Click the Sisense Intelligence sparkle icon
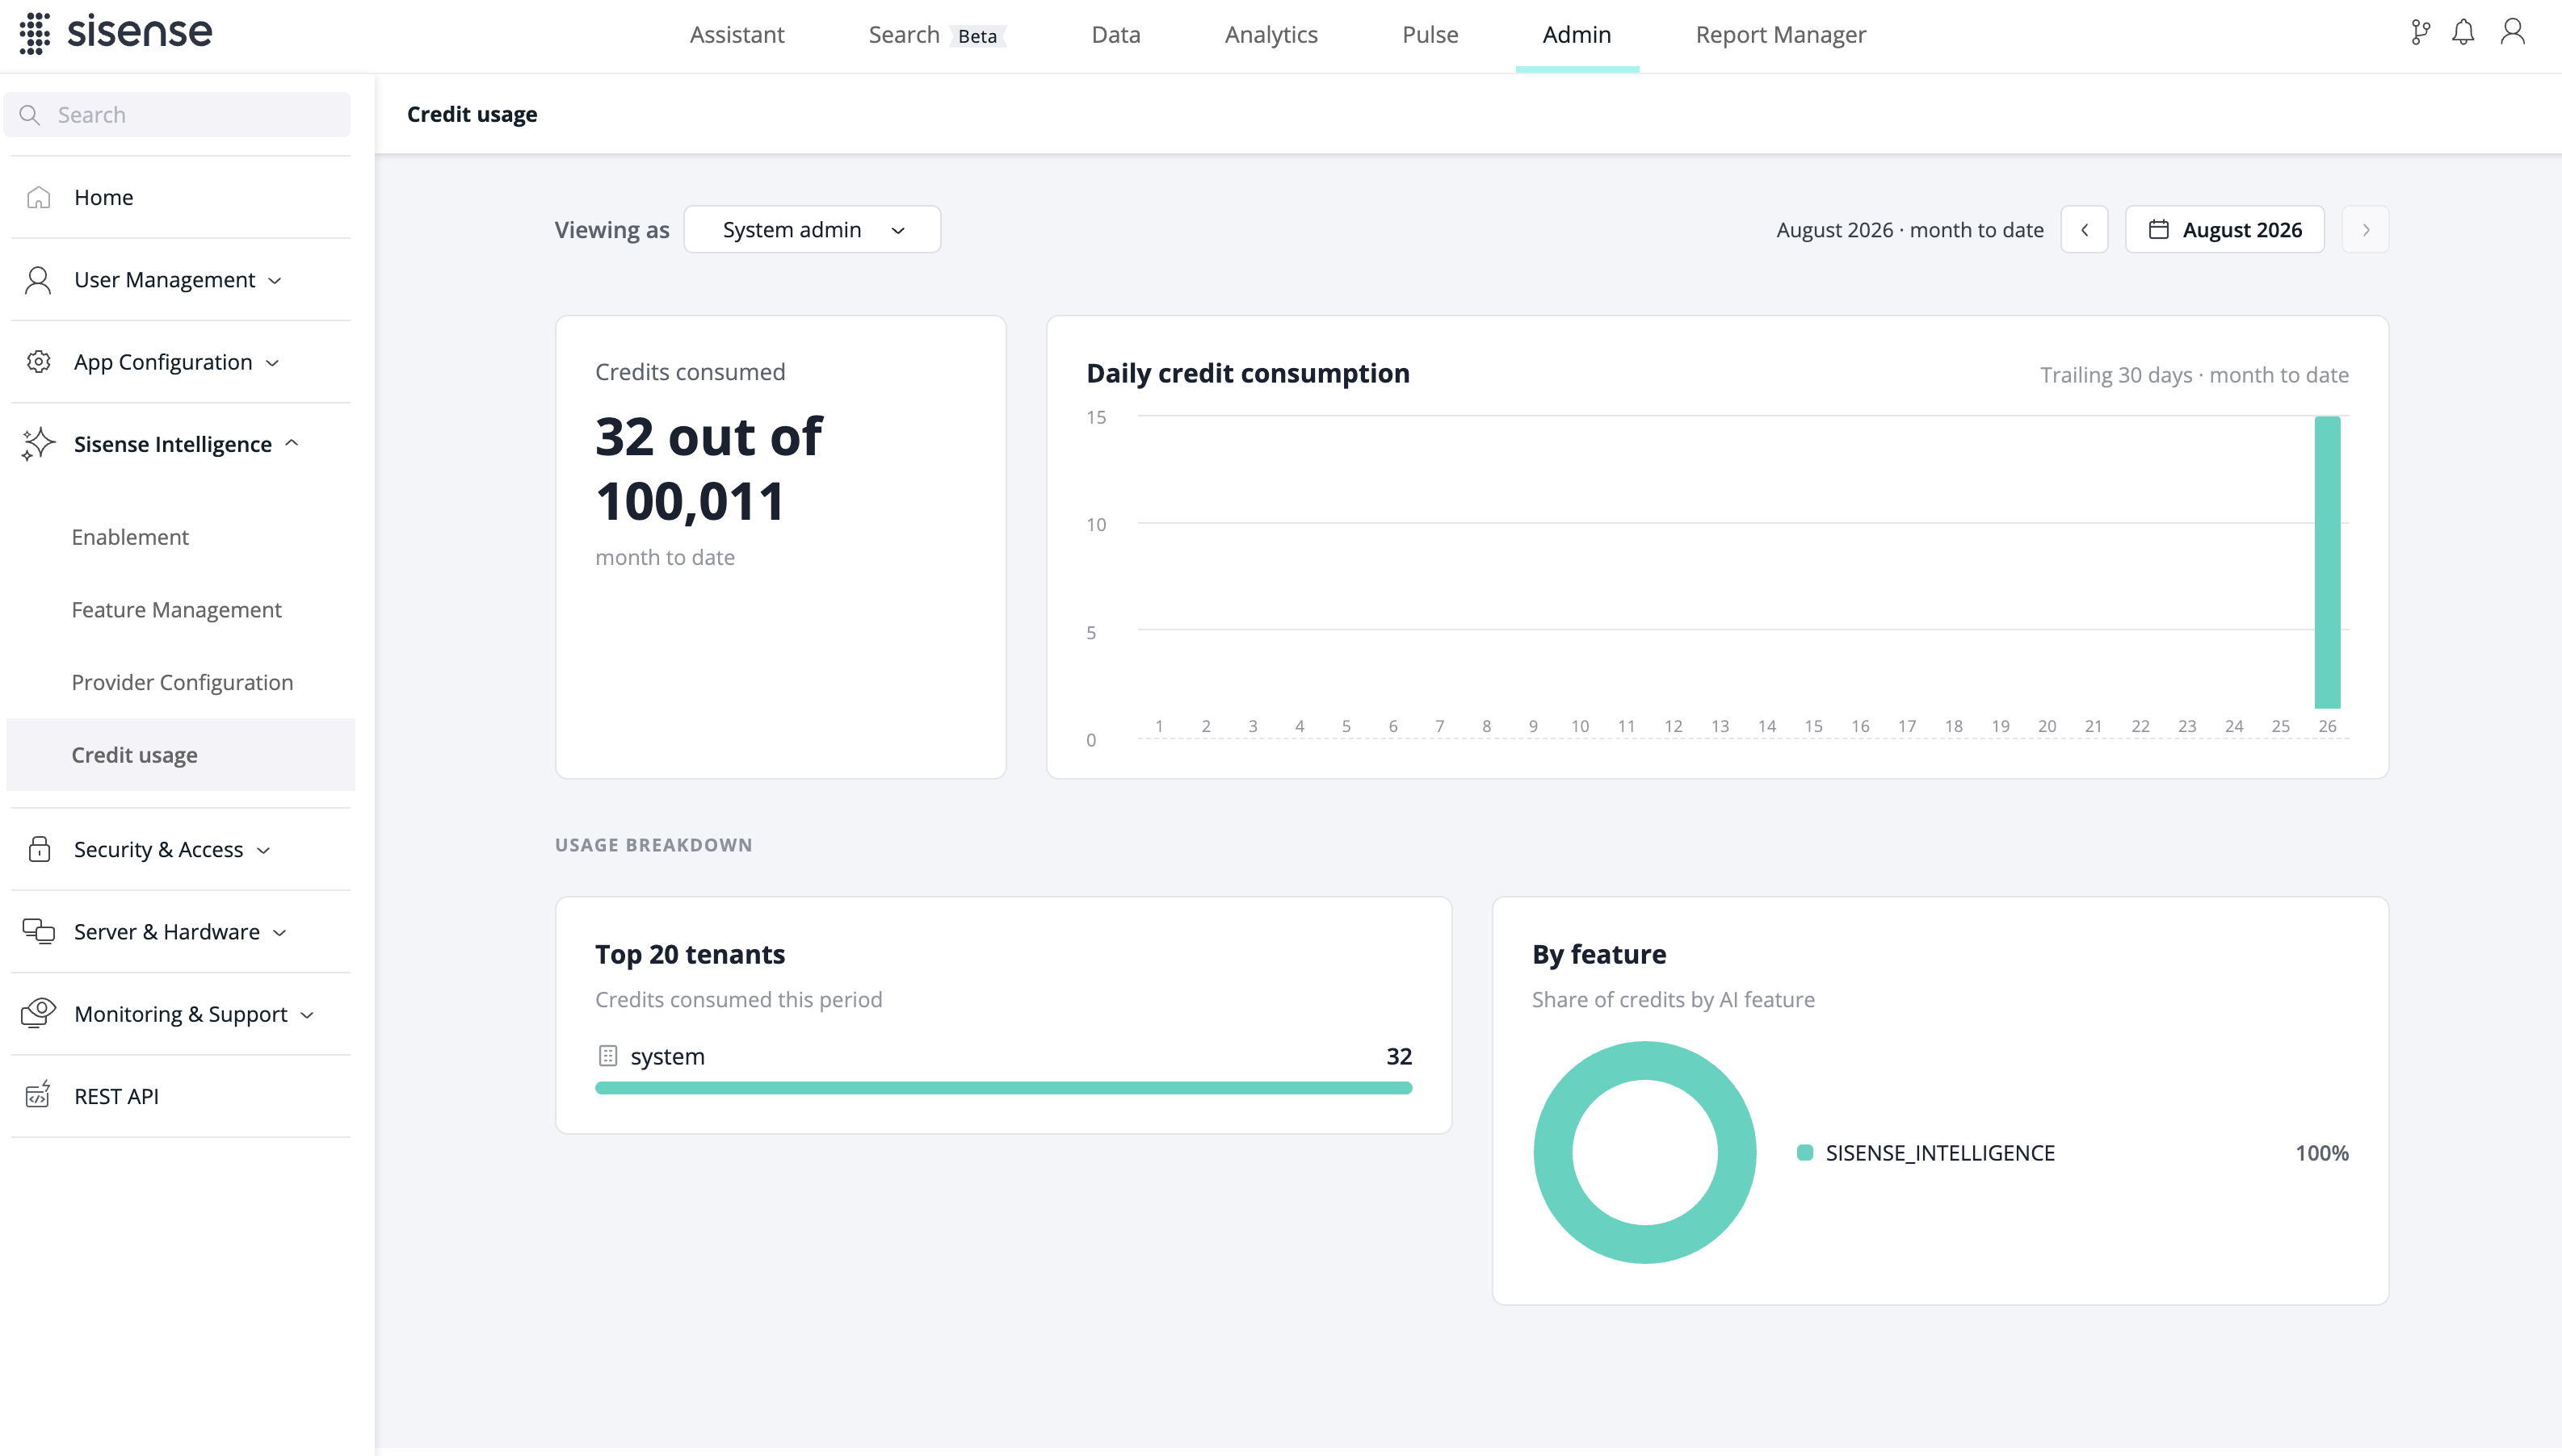Screen dimensions: 2562x1456 pos(38,444)
